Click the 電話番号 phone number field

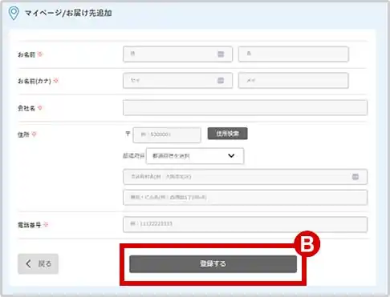[245, 224]
